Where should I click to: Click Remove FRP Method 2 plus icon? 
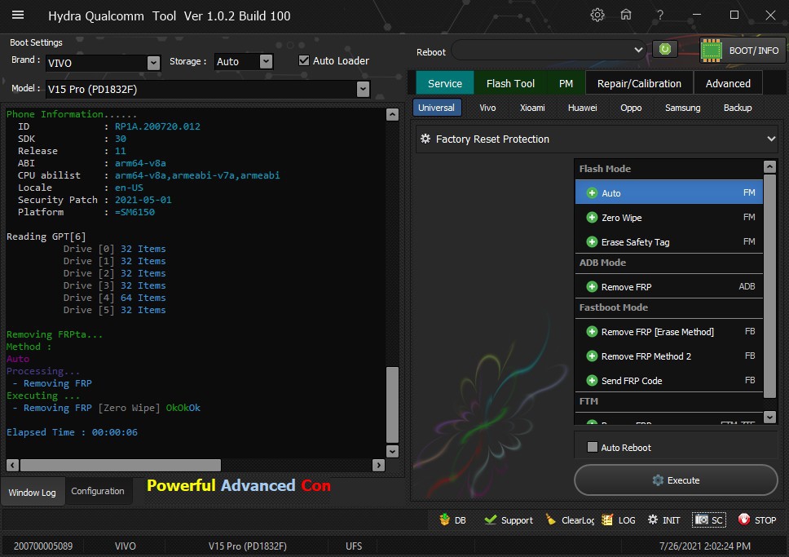593,356
